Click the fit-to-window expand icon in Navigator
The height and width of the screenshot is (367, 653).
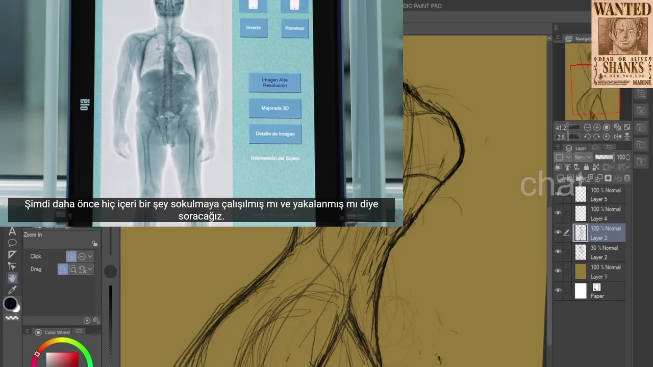pos(627,127)
